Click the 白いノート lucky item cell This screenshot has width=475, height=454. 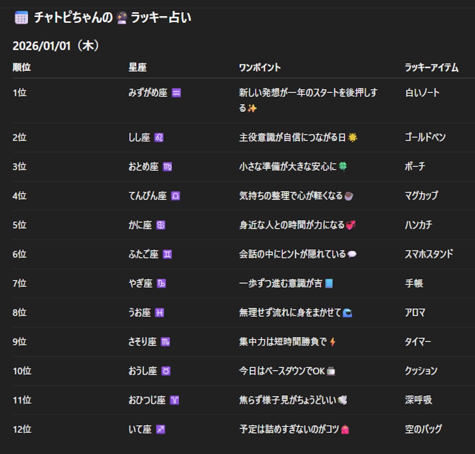coord(422,93)
